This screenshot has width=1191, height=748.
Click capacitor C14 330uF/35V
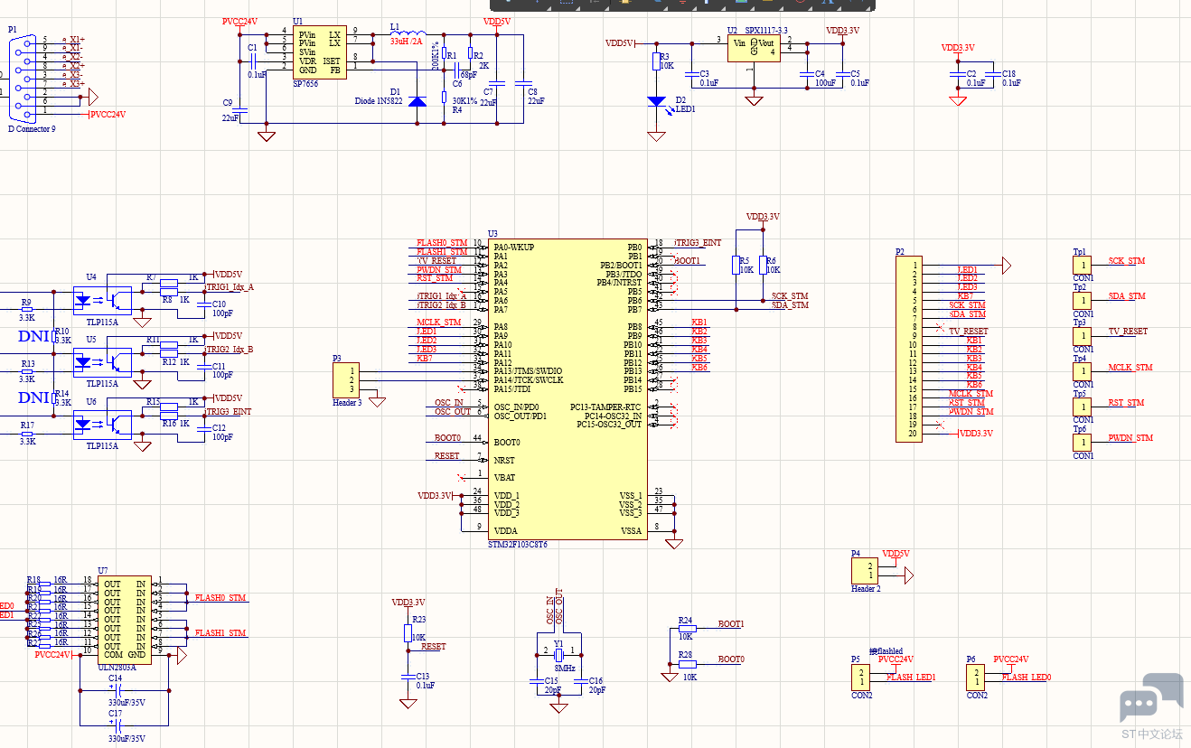point(116,690)
